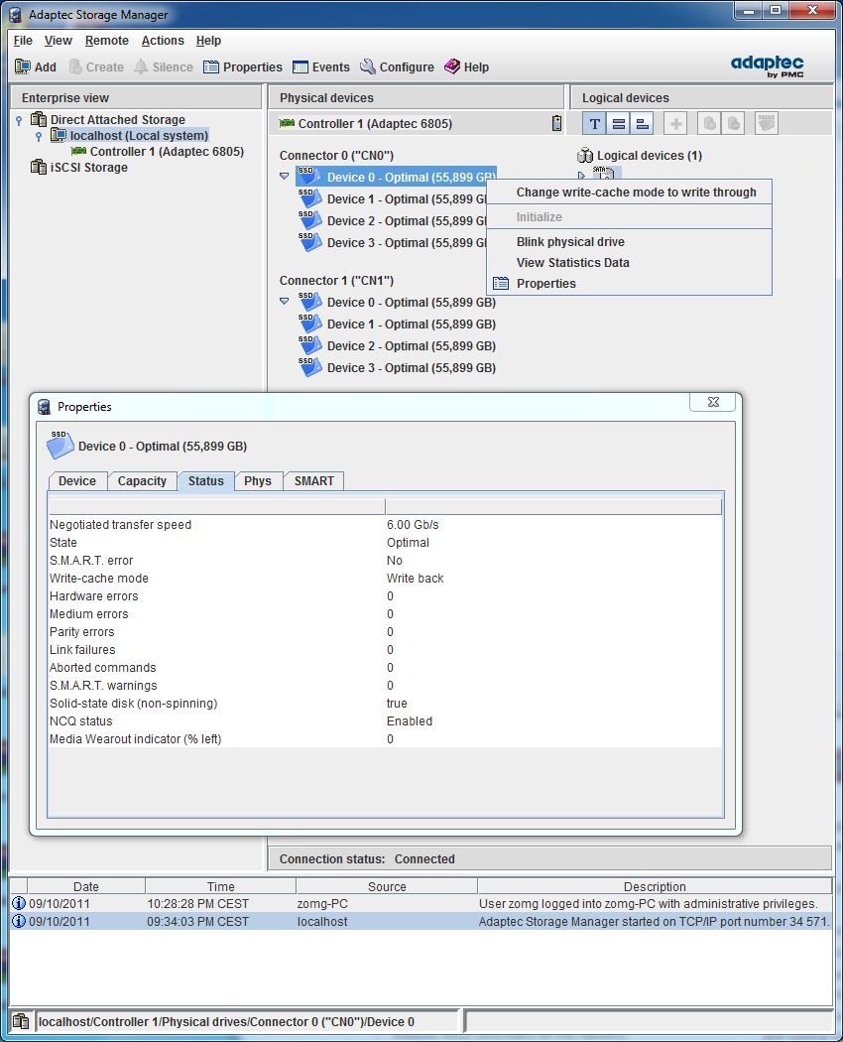Switch to the Phys tab

tap(258, 480)
